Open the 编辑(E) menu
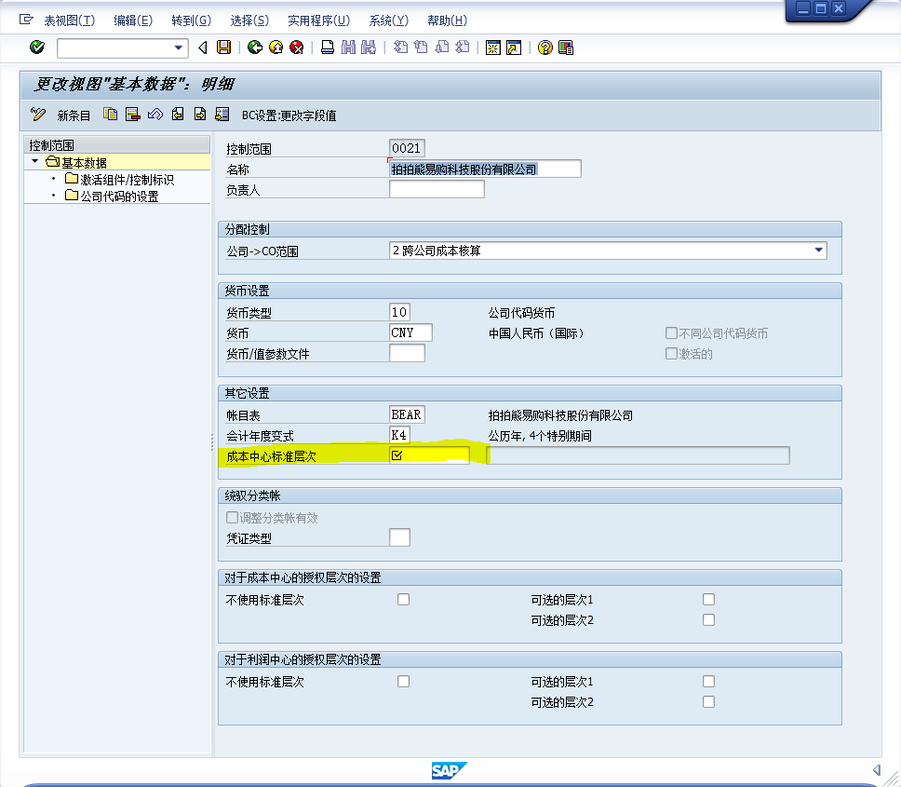Screen dimensions: 901x787 coord(133,20)
